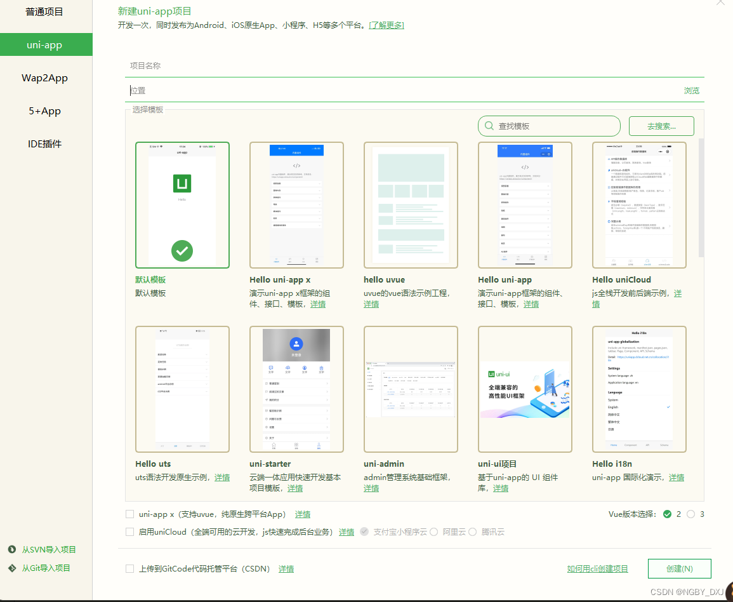Enable the 启用uniCloud checkbox
The image size is (733, 602).
130,532
